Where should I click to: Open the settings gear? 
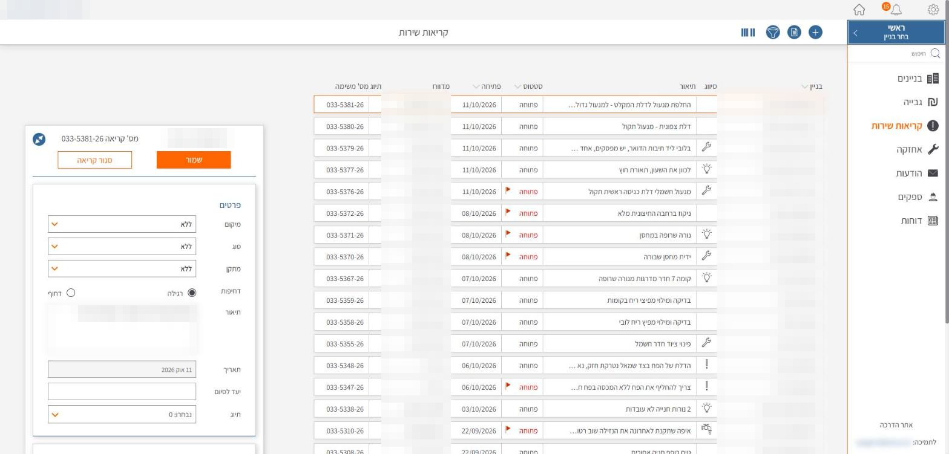pyautogui.click(x=933, y=10)
